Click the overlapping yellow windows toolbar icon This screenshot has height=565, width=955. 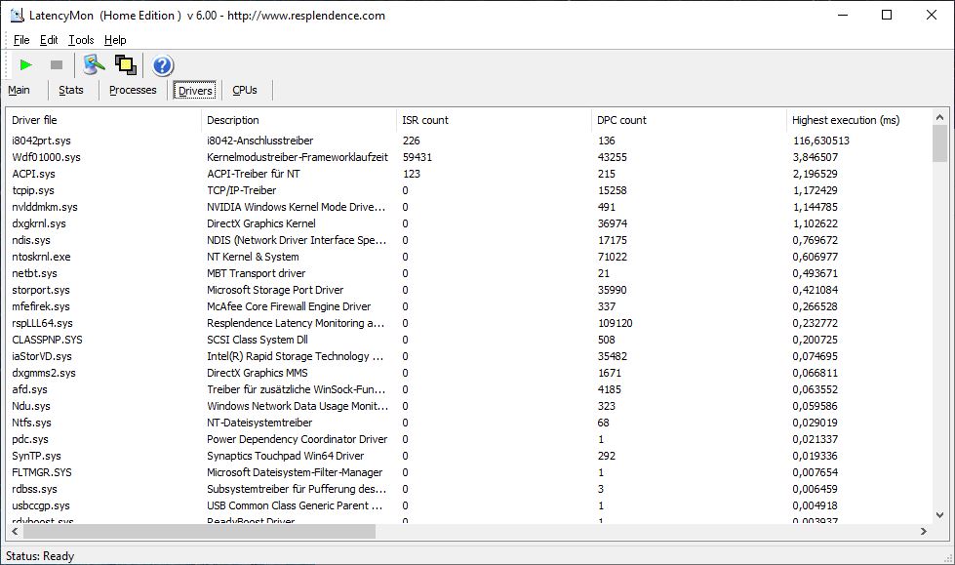125,64
